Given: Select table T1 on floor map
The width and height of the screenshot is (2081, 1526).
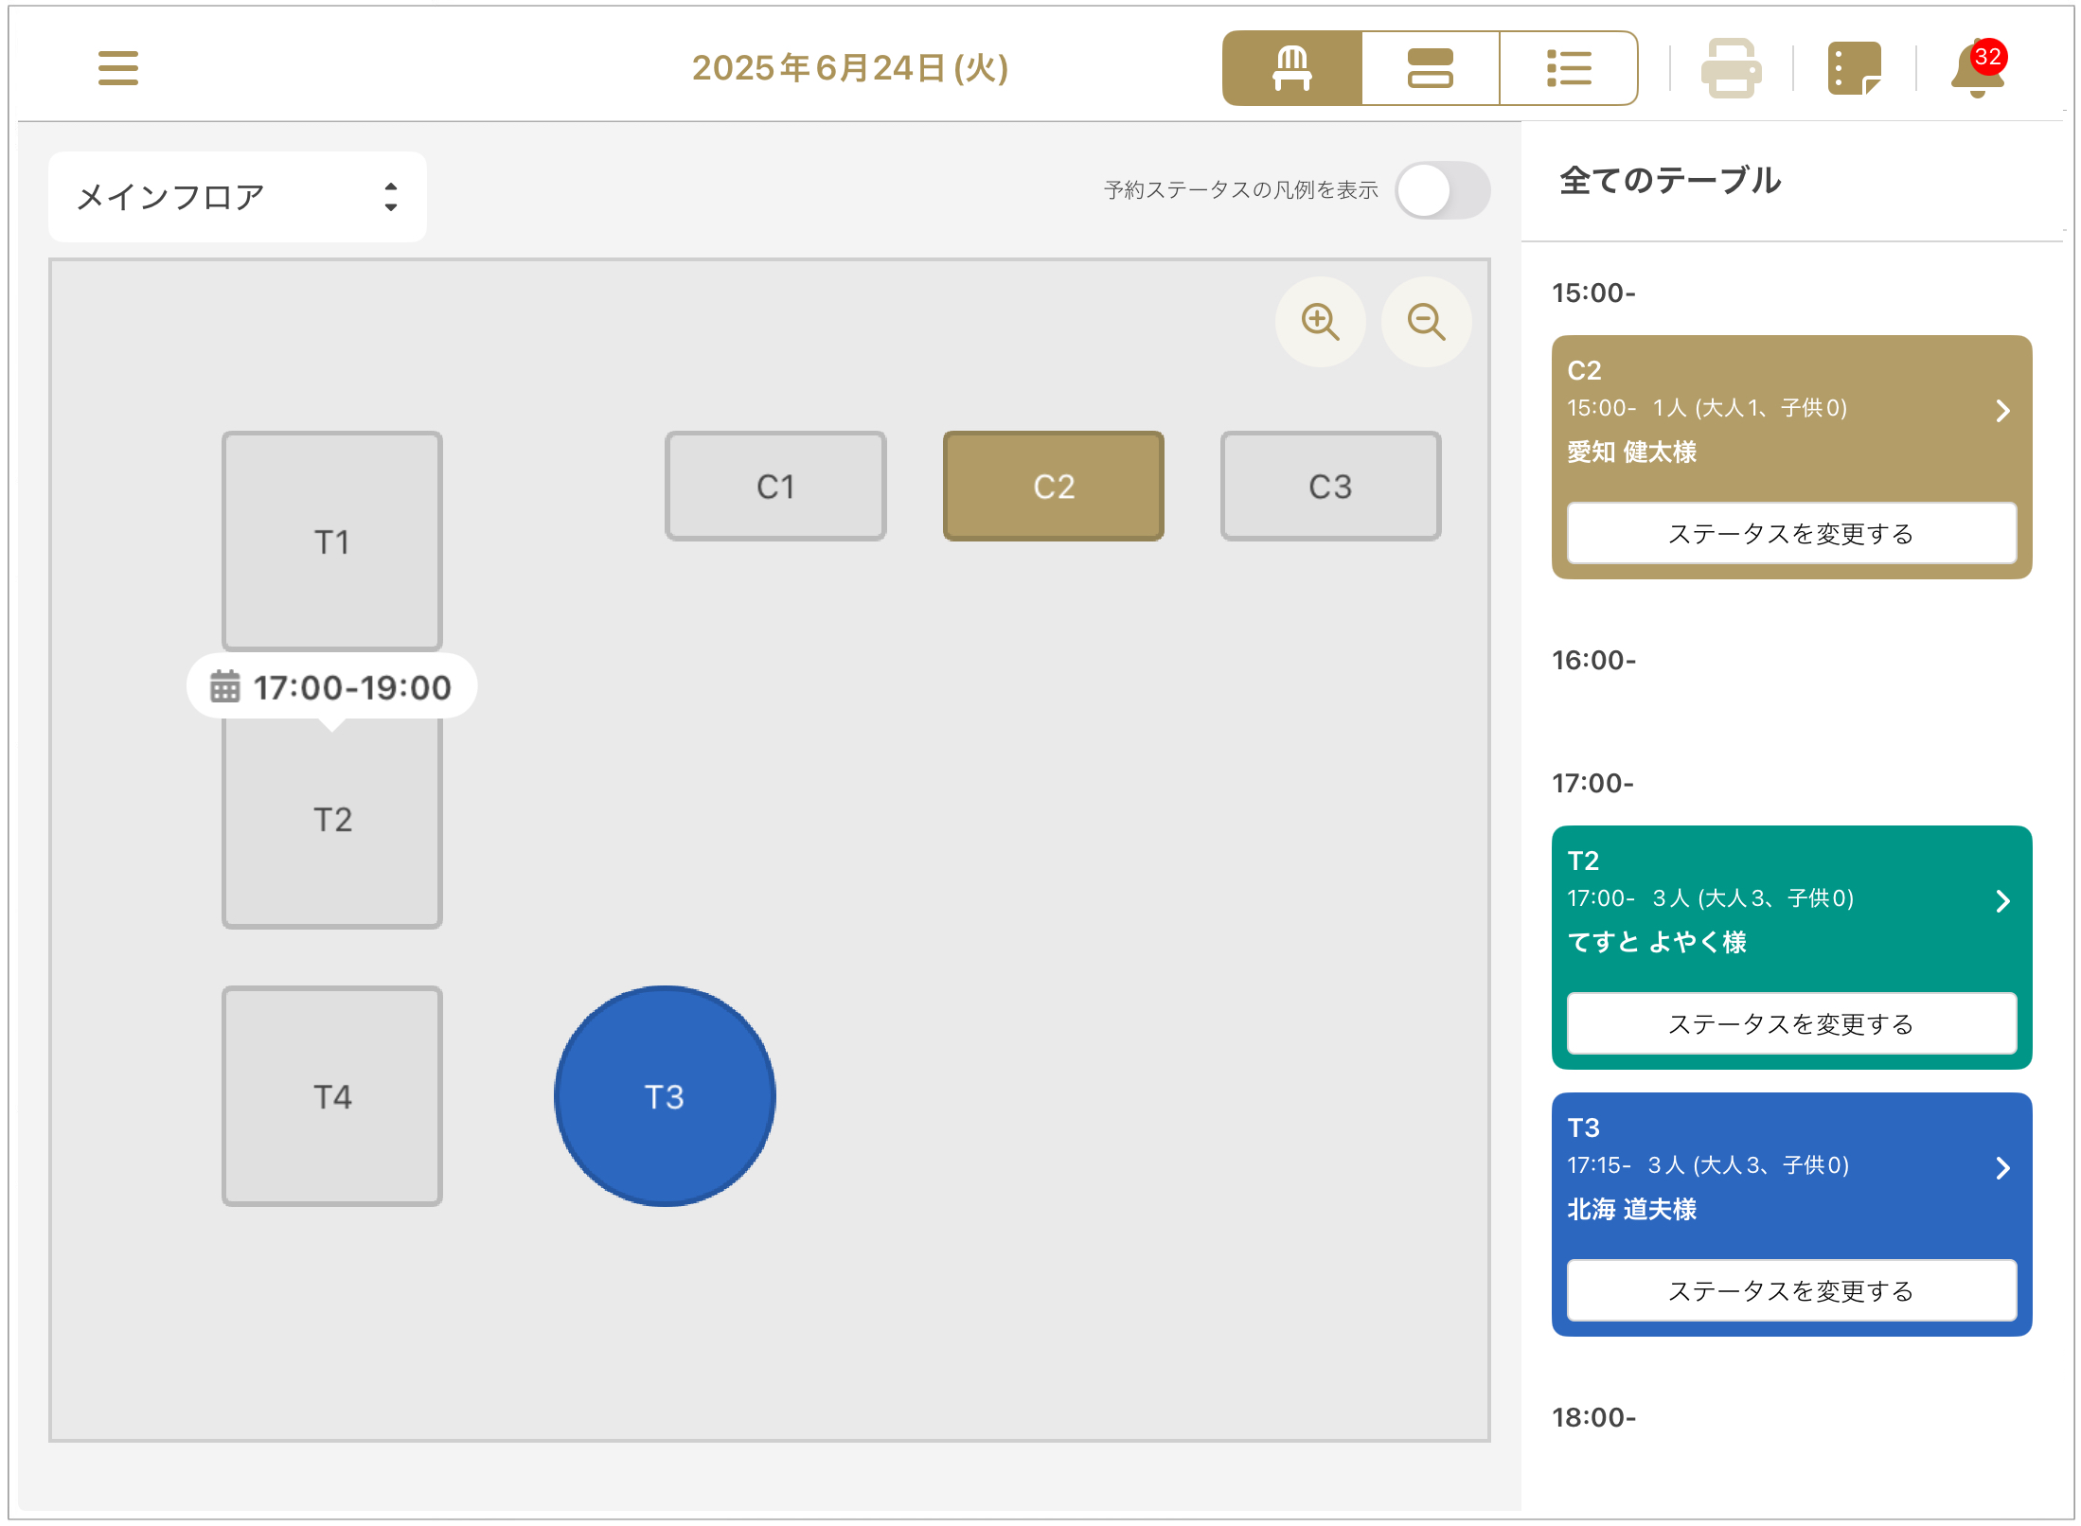Looking at the screenshot, I should click(332, 541).
